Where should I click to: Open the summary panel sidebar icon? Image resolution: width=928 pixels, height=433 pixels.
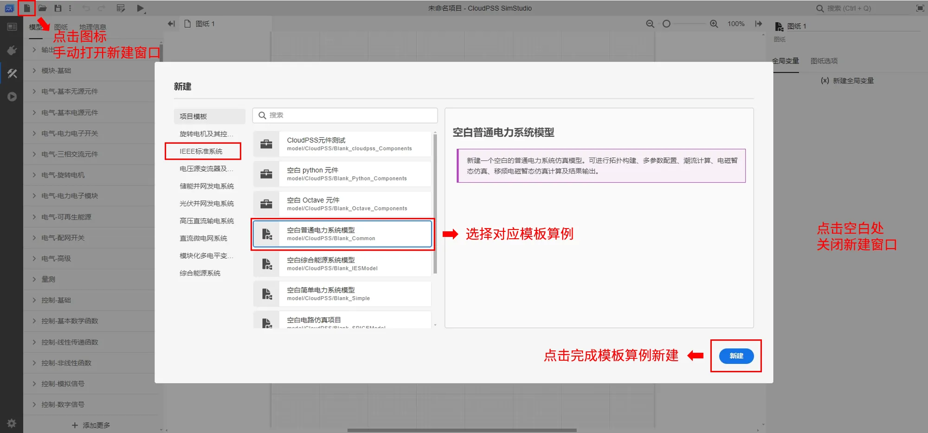pos(12,27)
